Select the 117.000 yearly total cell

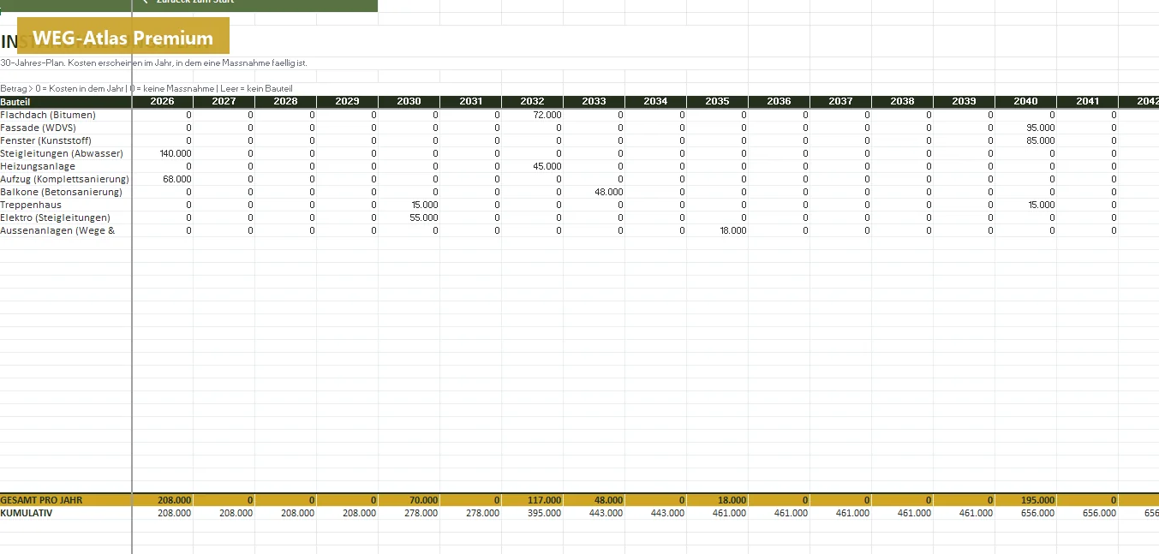pos(533,500)
